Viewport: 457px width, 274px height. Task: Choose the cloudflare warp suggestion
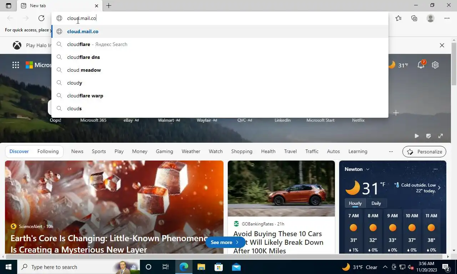pyautogui.click(x=220, y=96)
